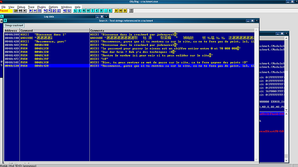
Task: Click the Step into toolbar icon
Action: click(x=46, y=11)
